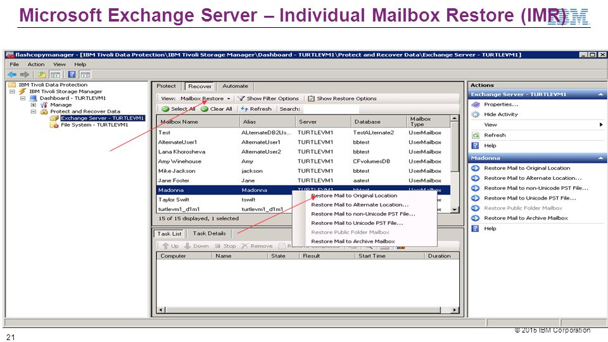
Task: Click Restore Mail to Archive Mailbox arrow icon
Action: tap(476, 218)
